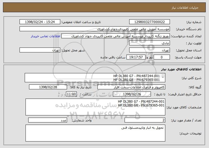The width and height of the screenshot is (209, 148).
Task: Click the label تاریخ نیاز به کالا
Action: tap(81, 87)
